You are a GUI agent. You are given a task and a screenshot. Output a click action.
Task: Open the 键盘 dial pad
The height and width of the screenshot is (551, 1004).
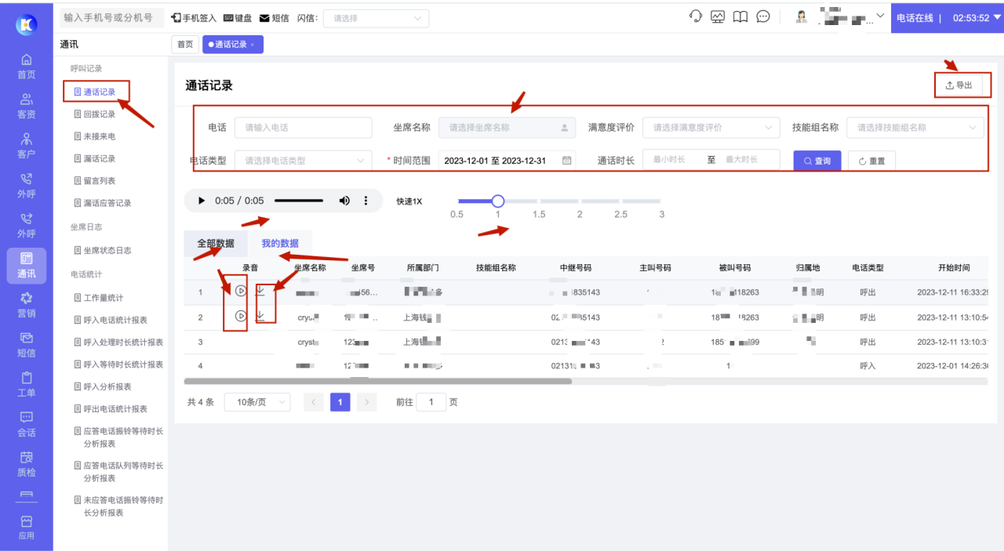click(238, 18)
